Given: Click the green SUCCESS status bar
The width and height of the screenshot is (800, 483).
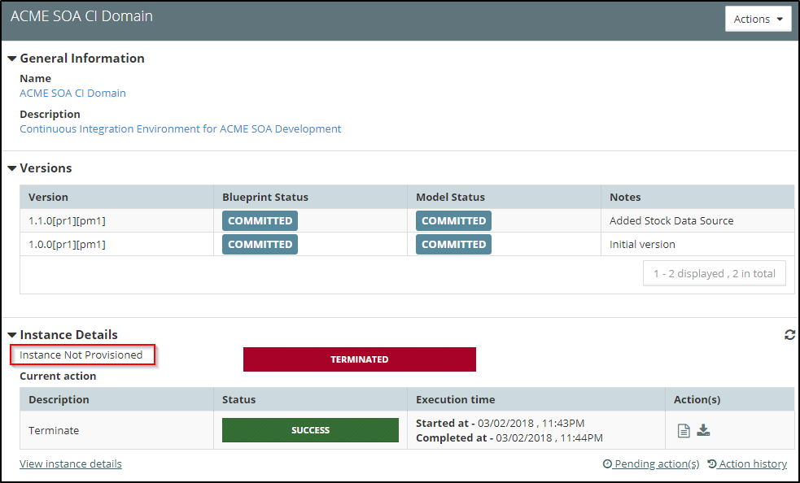Looking at the screenshot, I should (310, 430).
